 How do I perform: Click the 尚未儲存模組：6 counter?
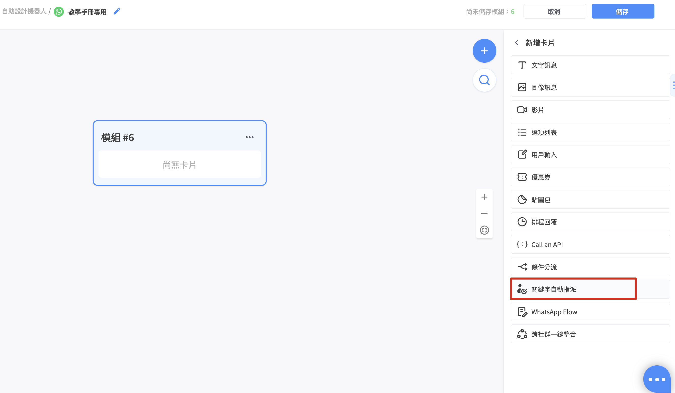pos(490,12)
